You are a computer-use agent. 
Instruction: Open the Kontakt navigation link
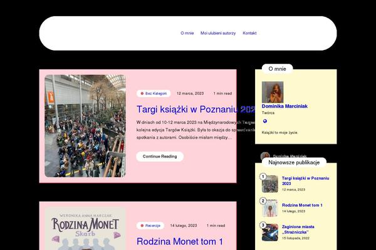(x=249, y=33)
